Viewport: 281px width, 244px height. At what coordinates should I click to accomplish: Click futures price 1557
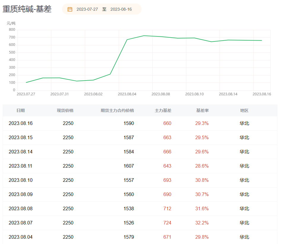coord(129,180)
